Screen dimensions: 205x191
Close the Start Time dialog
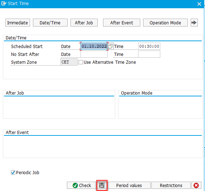tap(199, 4)
